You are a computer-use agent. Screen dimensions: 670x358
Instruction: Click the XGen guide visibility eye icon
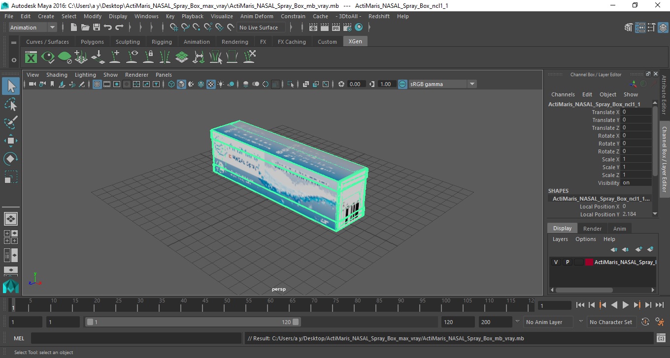coord(132,57)
